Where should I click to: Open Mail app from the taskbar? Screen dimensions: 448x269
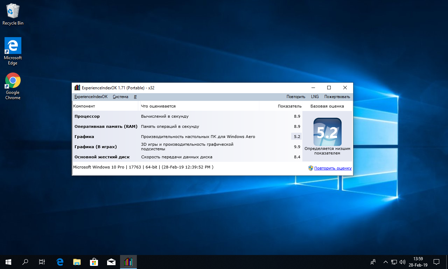pos(111,262)
